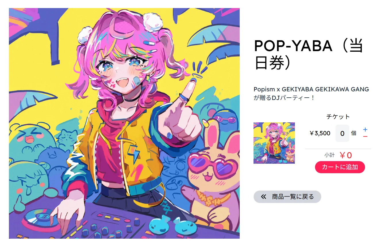Click the チケット label above the price

[338, 117]
